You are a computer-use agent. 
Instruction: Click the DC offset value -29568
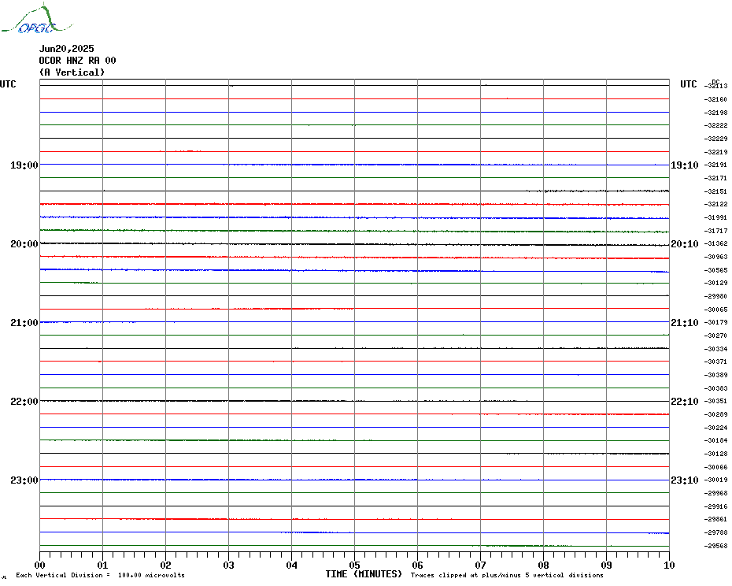[715, 545]
